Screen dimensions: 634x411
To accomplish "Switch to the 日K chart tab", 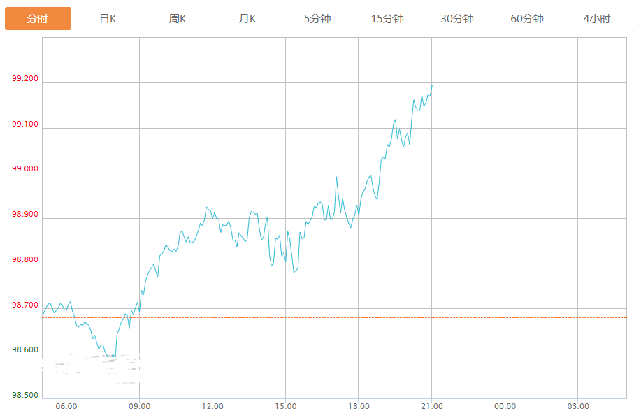I will coord(108,19).
